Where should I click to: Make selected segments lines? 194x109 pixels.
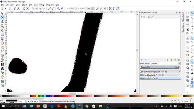pyautogui.click(x=49, y=8)
